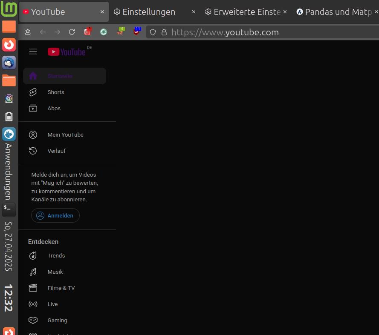This screenshot has height=335, width=379.
Task: Open Gaming category
Action: click(x=64, y=320)
